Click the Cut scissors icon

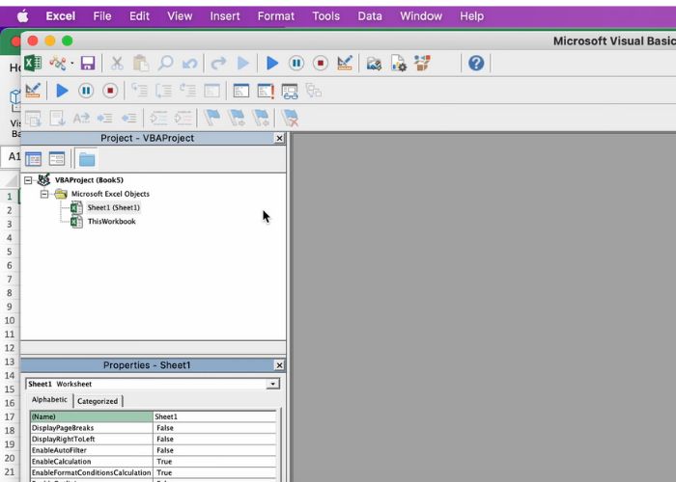[x=117, y=64]
